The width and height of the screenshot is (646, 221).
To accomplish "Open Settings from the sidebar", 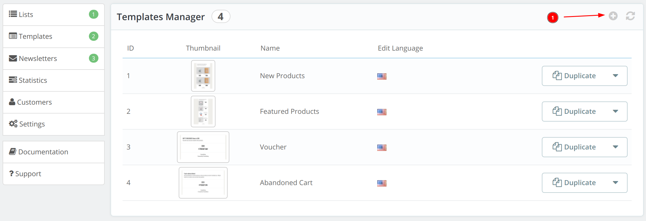I will 32,124.
